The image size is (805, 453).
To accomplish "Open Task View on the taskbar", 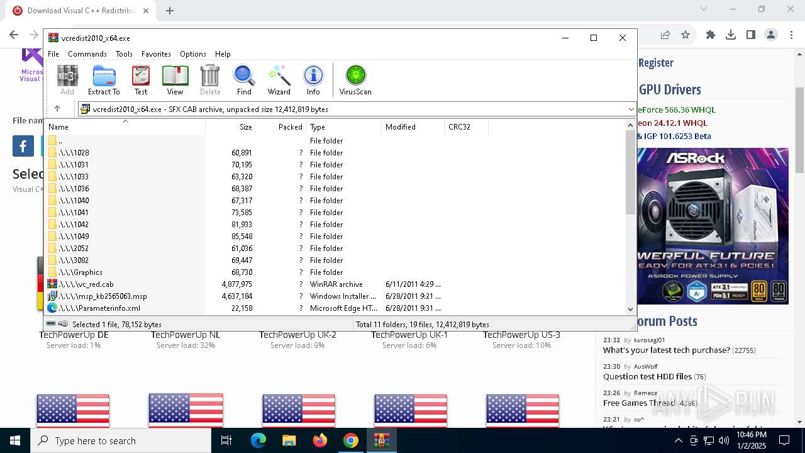I will (226, 440).
